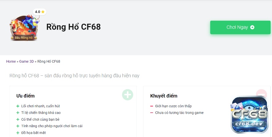Click the Chơi Ngay green button

click(240, 27)
